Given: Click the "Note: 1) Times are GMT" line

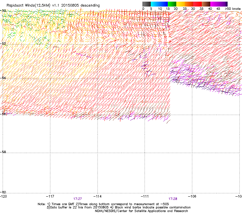Looking at the screenshot, I should [103, 204].
